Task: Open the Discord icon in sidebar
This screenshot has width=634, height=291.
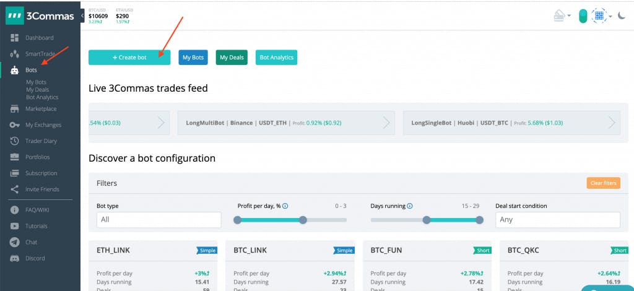Action: pos(15,258)
